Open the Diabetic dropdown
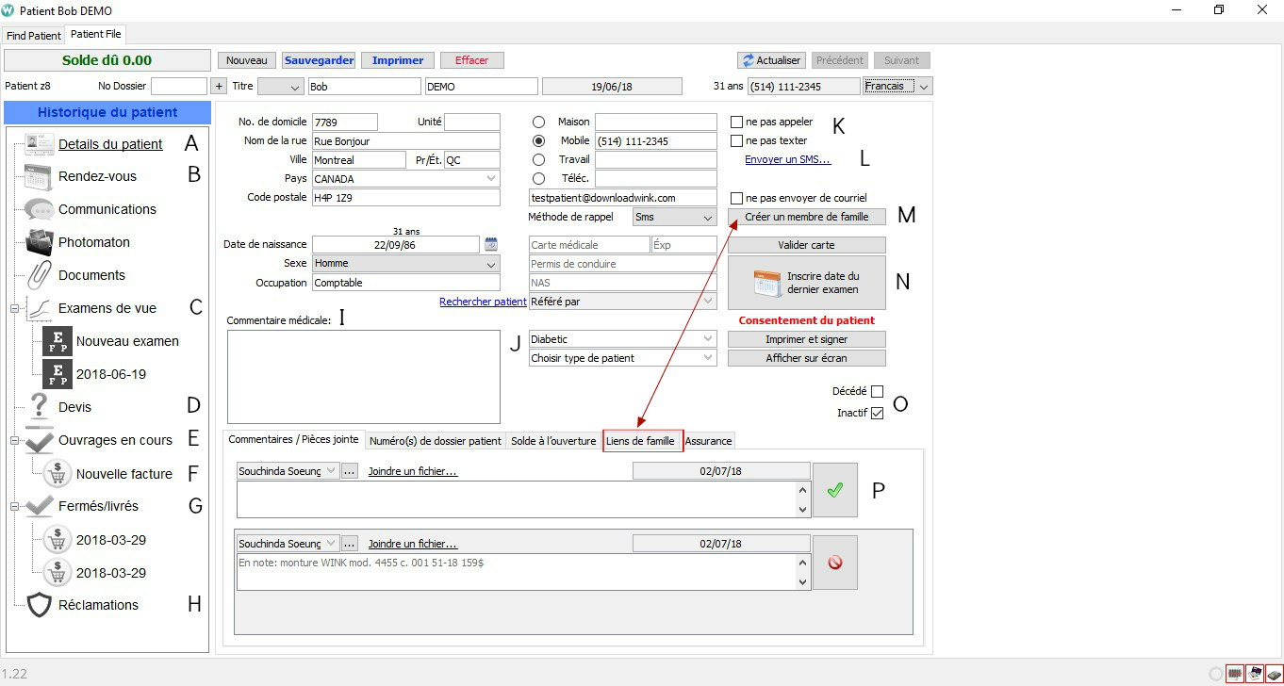This screenshot has width=1284, height=686. click(x=623, y=339)
